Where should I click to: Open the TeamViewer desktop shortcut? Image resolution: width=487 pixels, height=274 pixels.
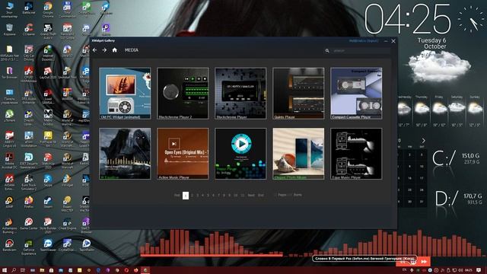click(x=48, y=245)
